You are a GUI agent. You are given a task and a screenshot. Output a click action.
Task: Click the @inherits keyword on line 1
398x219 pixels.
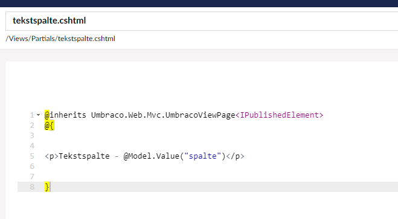[65, 115]
